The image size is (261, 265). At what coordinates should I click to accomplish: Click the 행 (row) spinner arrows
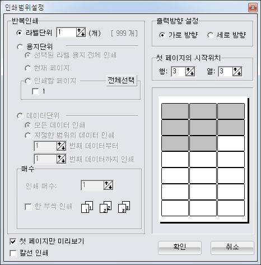click(x=190, y=71)
